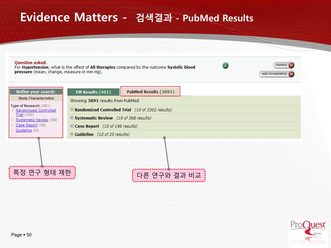Click the '(10 of 196 results)' count
This screenshot has width=331, height=248.
click(x=120, y=126)
